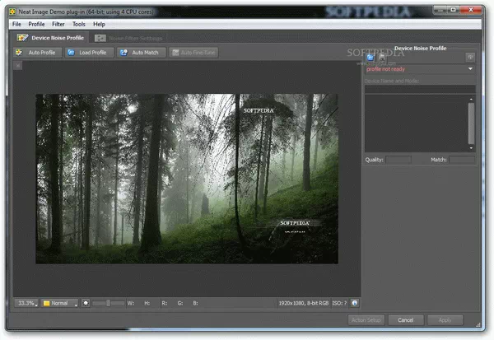The image size is (494, 340).
Task: Click the brightness sun icon in status bar
Action: [86, 303]
